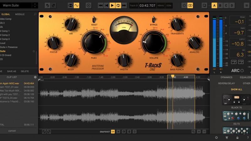Click the waveform zoom magnifier icon
The height and width of the screenshot is (141, 251).
click(x=193, y=132)
